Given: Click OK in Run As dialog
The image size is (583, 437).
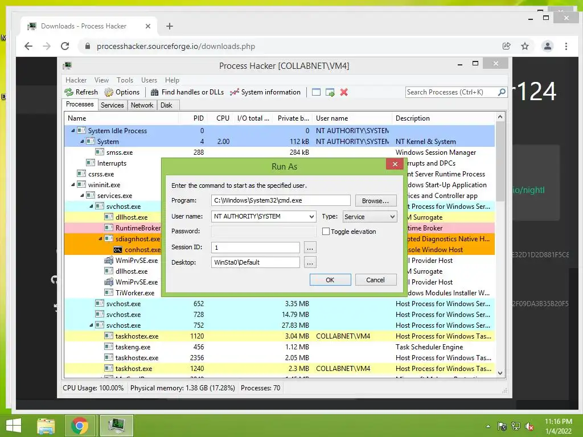Looking at the screenshot, I should click(330, 280).
